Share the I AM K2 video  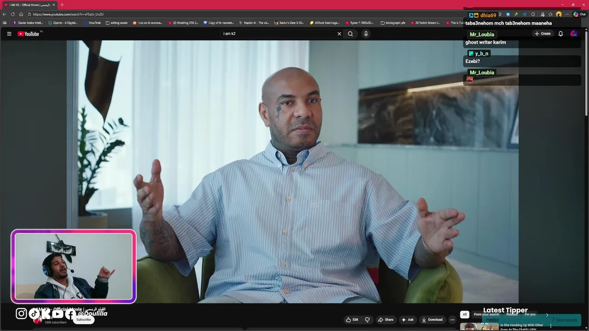[x=386, y=320]
